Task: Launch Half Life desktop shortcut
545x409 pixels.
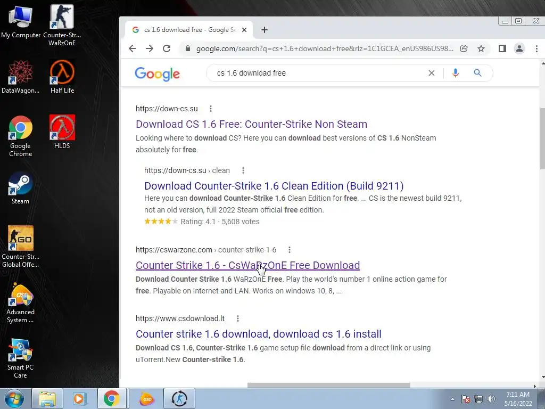Action: click(62, 77)
